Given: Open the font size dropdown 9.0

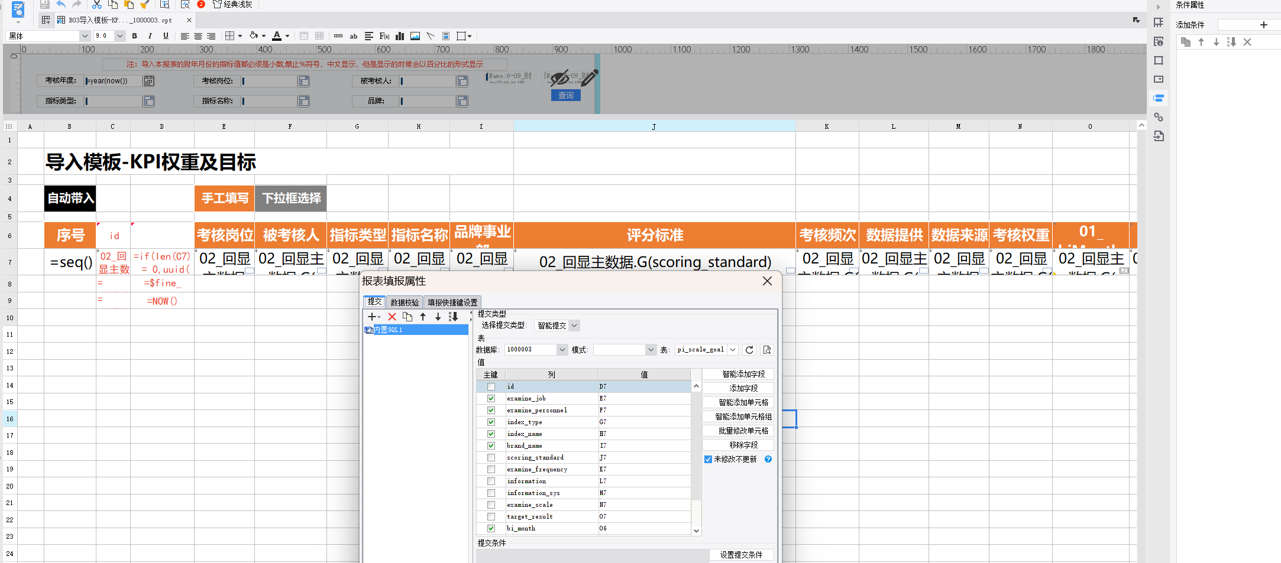Looking at the screenshot, I should 120,36.
